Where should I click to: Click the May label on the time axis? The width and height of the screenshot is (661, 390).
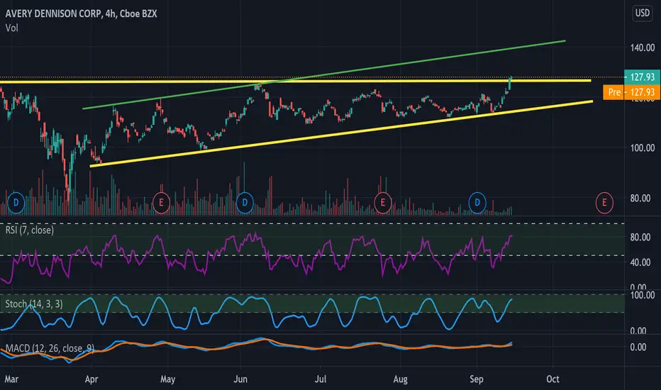[x=168, y=379]
